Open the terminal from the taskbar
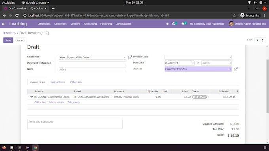The height and width of the screenshot is (151, 269). pyautogui.click(x=20, y=147)
